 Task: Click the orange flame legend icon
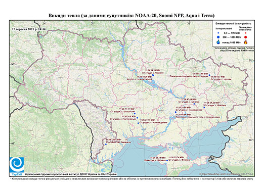[246, 42]
